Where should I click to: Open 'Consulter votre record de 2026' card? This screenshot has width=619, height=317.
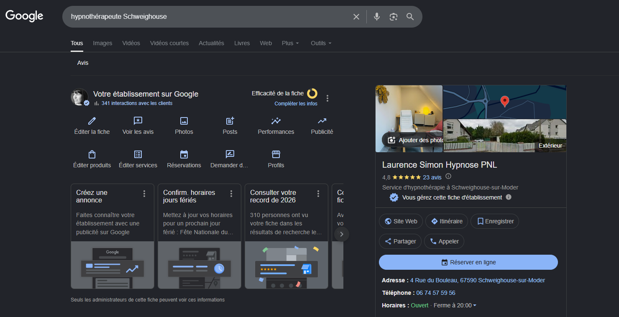286,236
